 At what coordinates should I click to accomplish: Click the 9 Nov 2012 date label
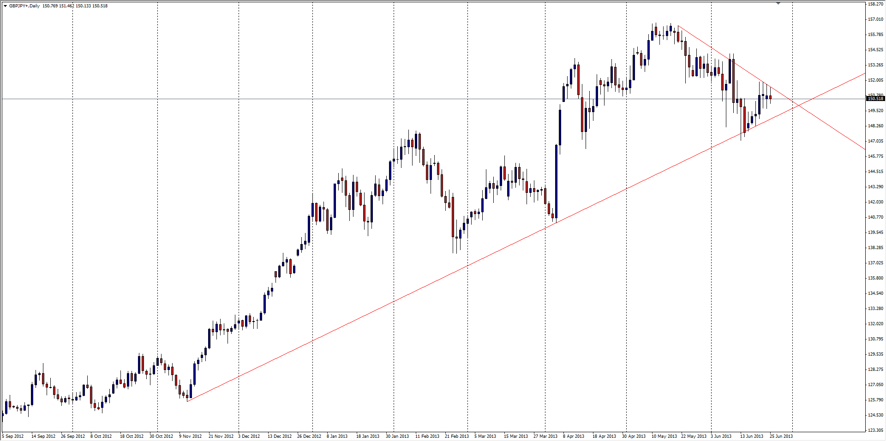(x=191, y=436)
